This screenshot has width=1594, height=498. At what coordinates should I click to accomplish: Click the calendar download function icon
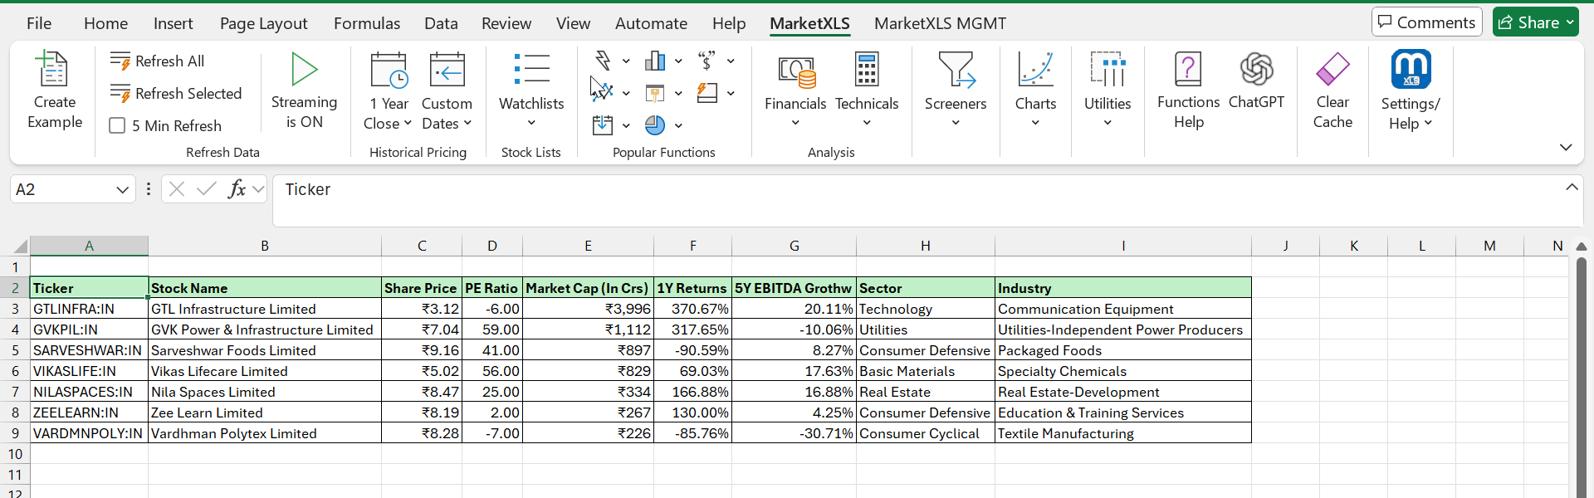pos(603,125)
